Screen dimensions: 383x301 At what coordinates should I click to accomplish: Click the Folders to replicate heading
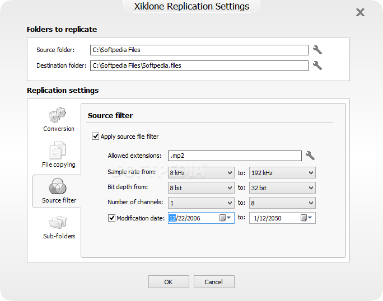[x=62, y=29]
